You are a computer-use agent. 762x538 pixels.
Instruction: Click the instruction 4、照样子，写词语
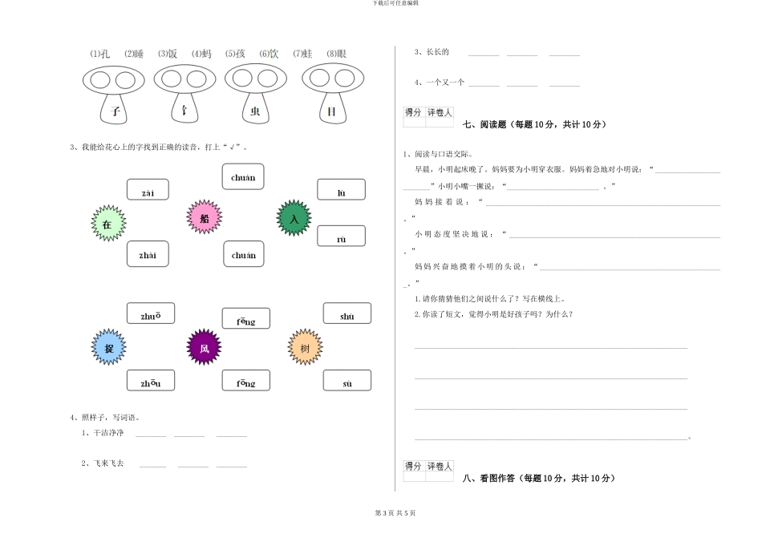(x=105, y=418)
